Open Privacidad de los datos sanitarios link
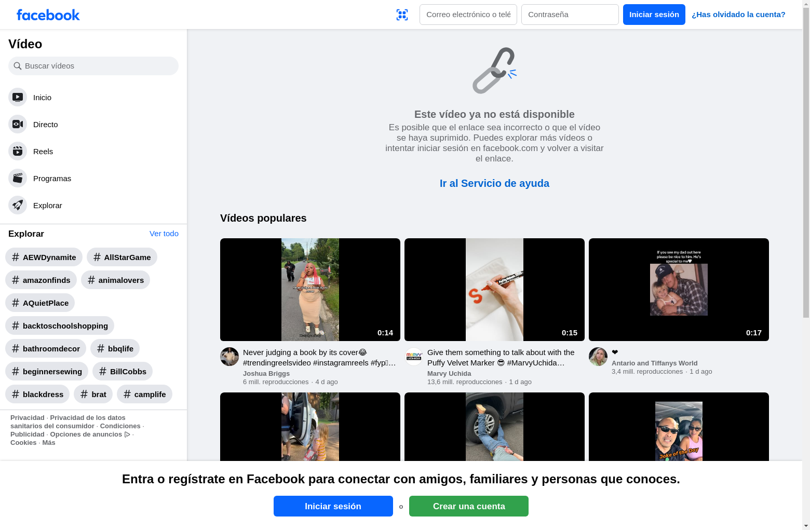The image size is (810, 530). [68, 422]
